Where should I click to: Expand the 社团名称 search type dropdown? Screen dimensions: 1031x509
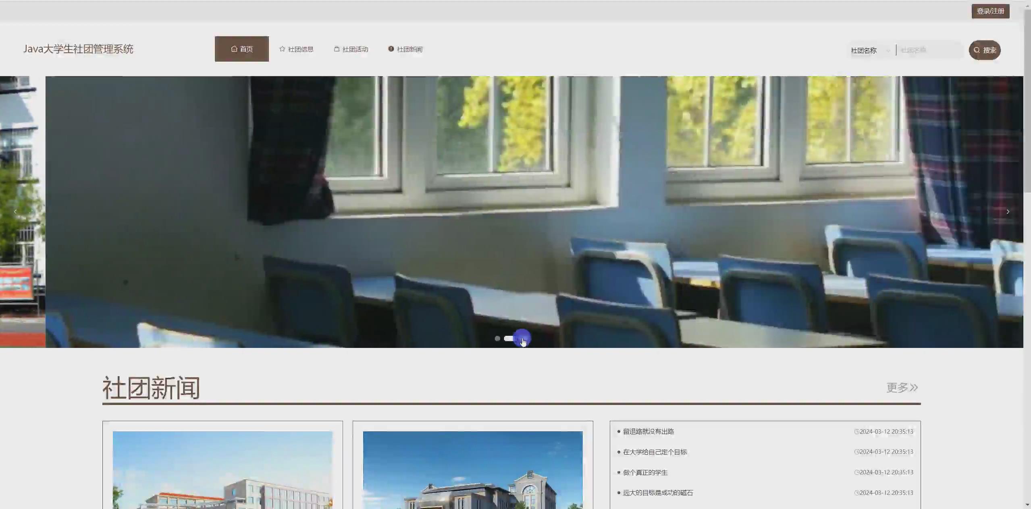[x=870, y=50]
